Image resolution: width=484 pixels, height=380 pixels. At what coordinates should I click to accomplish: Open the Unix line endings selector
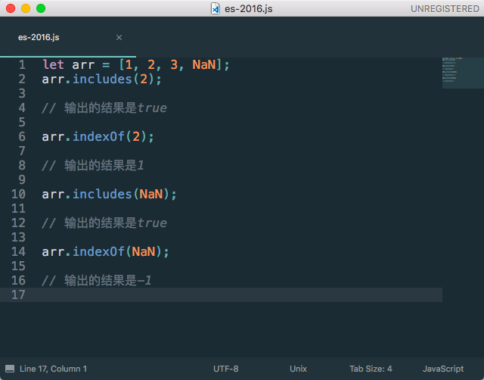coord(298,369)
